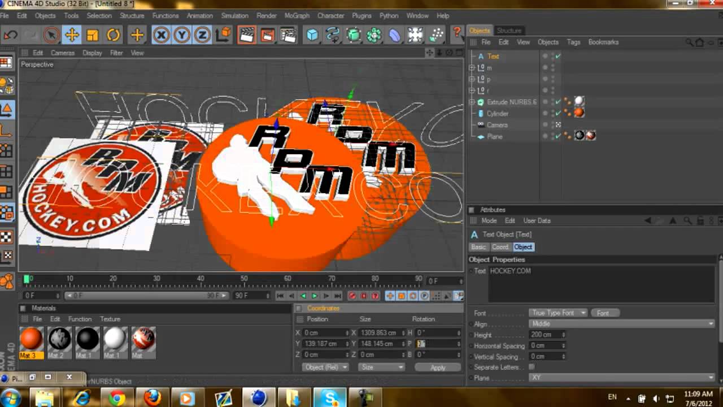
Task: Expand the 'p' null object
Action: click(472, 79)
